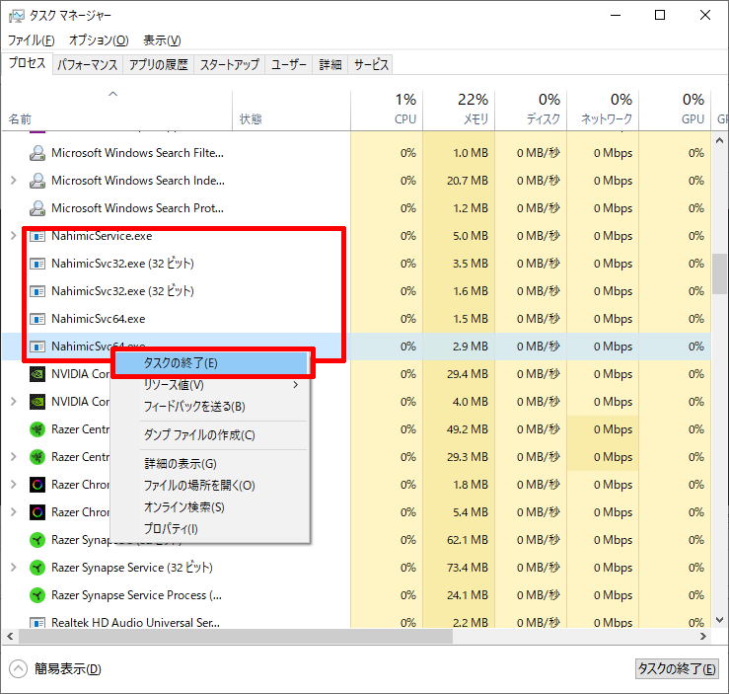This screenshot has height=694, width=729.
Task: Expand the Razer Chroma 1.8 MB group
Action: point(14,485)
